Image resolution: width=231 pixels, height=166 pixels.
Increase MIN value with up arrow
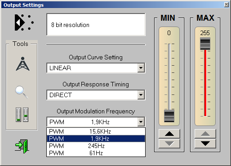click(x=169, y=134)
